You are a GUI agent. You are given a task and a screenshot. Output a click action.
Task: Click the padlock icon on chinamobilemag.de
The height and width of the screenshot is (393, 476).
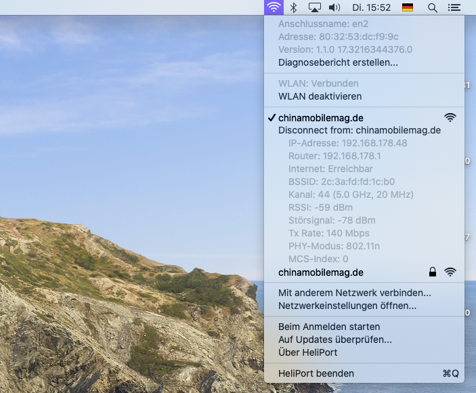point(433,272)
